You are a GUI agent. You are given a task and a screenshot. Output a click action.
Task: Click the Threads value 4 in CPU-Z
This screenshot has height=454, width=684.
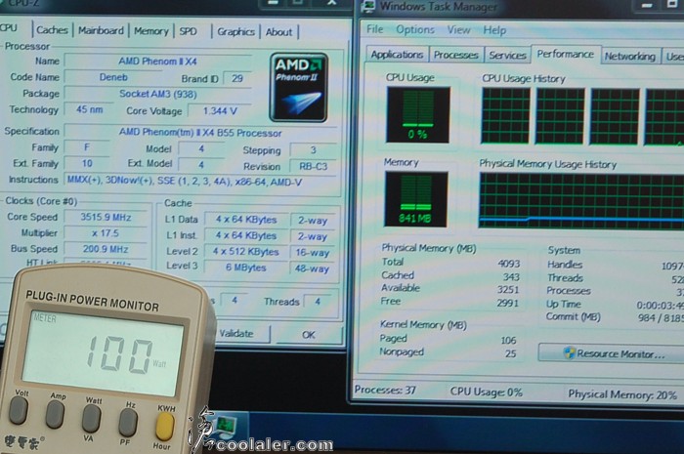(318, 301)
